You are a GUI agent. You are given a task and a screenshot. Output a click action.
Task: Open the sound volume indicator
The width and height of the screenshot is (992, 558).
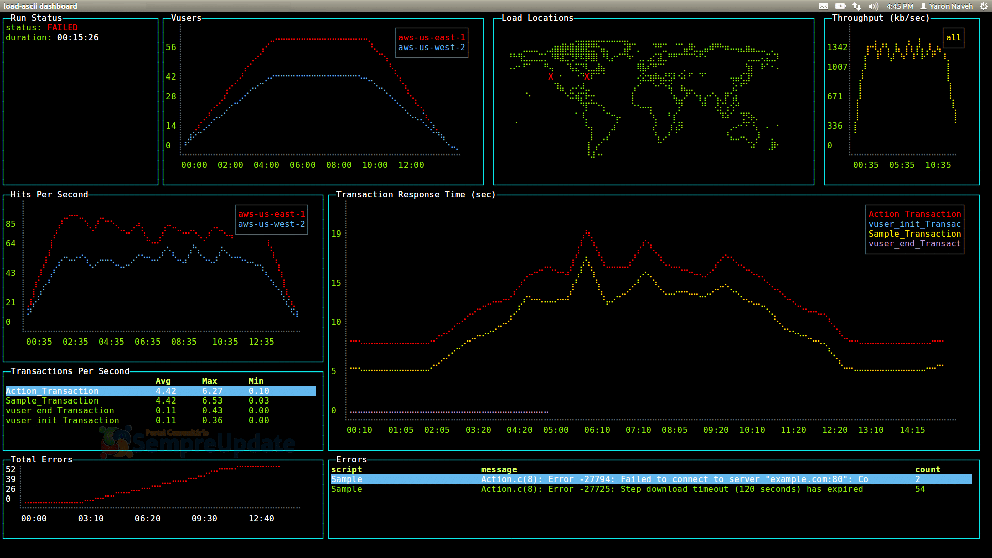coord(873,6)
